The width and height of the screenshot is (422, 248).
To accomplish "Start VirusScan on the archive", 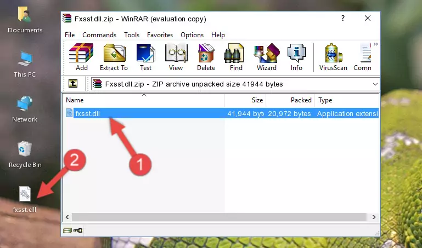I will click(x=333, y=57).
